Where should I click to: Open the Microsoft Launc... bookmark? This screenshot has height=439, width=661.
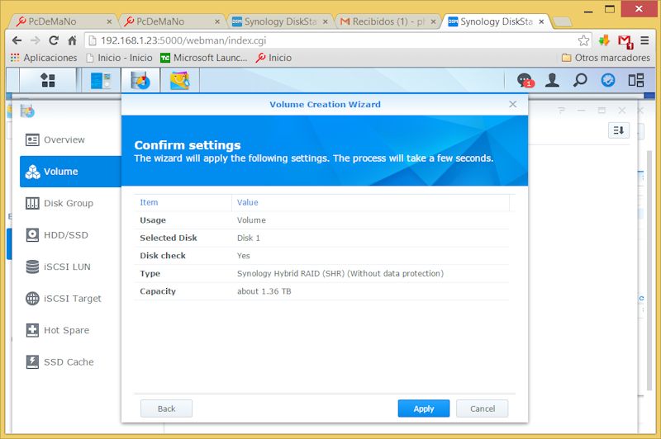pos(204,58)
